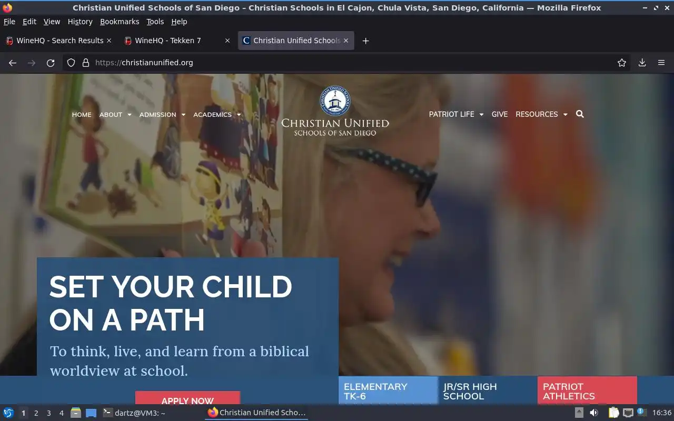
Task: Click the Christian Unified Schools of San Diego wordmark
Action: coord(335,127)
